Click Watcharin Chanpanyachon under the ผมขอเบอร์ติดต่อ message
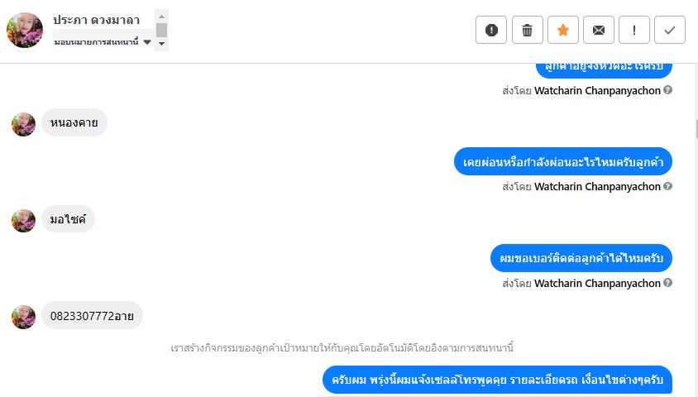698x397 pixels. click(597, 283)
